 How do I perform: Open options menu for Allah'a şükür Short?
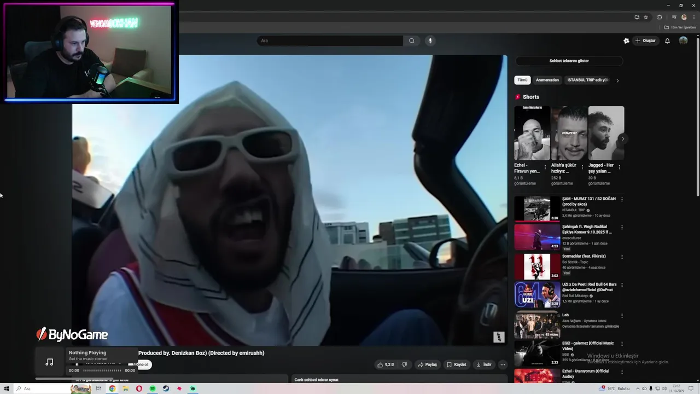582,167
